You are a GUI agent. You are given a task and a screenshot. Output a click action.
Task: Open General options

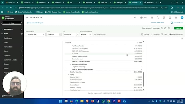[176, 34]
